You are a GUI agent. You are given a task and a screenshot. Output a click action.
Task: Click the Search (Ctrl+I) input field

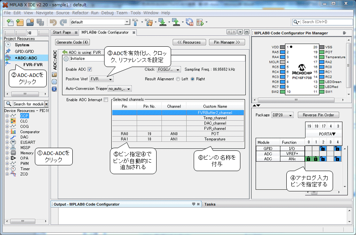coord(326,22)
